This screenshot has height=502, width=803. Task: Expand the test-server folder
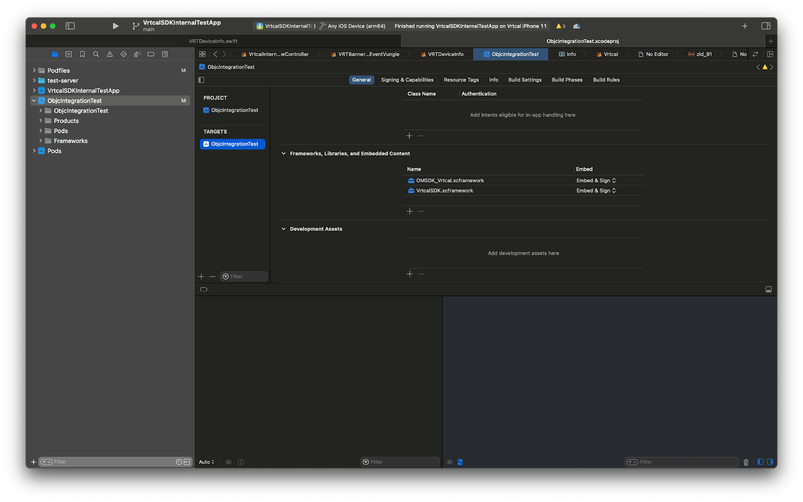click(x=34, y=81)
